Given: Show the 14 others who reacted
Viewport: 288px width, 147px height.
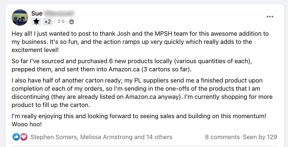Looking at the screenshot, I should (x=159, y=137).
